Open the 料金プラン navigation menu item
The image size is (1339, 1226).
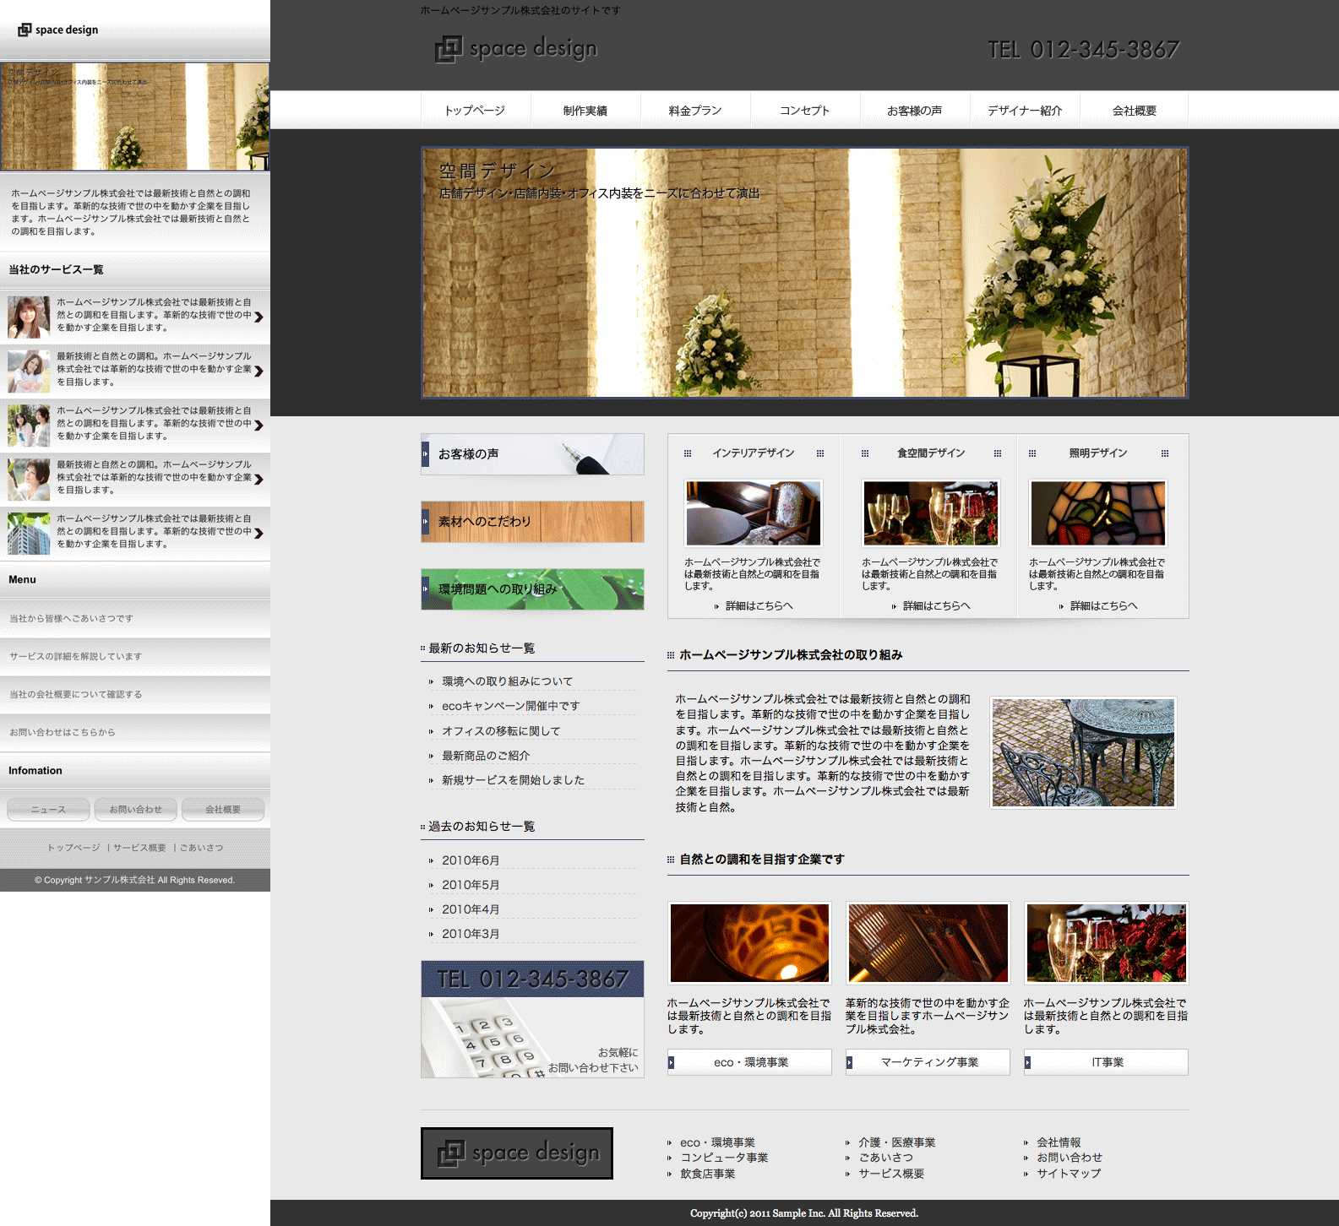pos(694,111)
